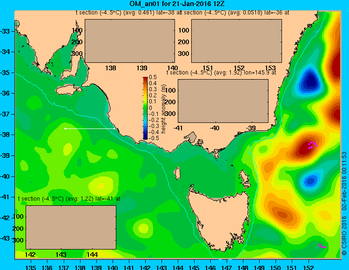Click the -40 latitude label on the left axis

click(5, 176)
